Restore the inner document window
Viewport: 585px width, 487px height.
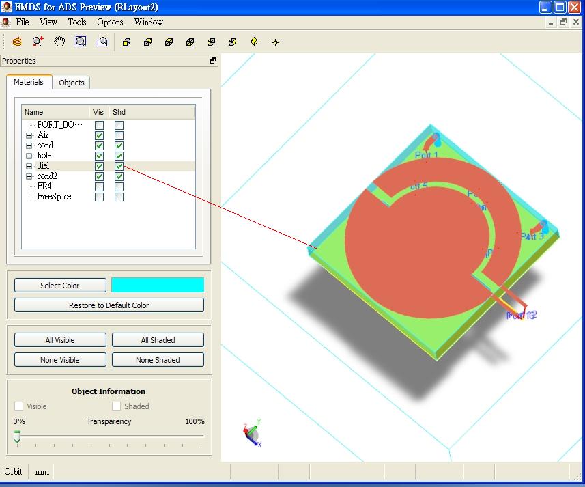click(x=563, y=22)
